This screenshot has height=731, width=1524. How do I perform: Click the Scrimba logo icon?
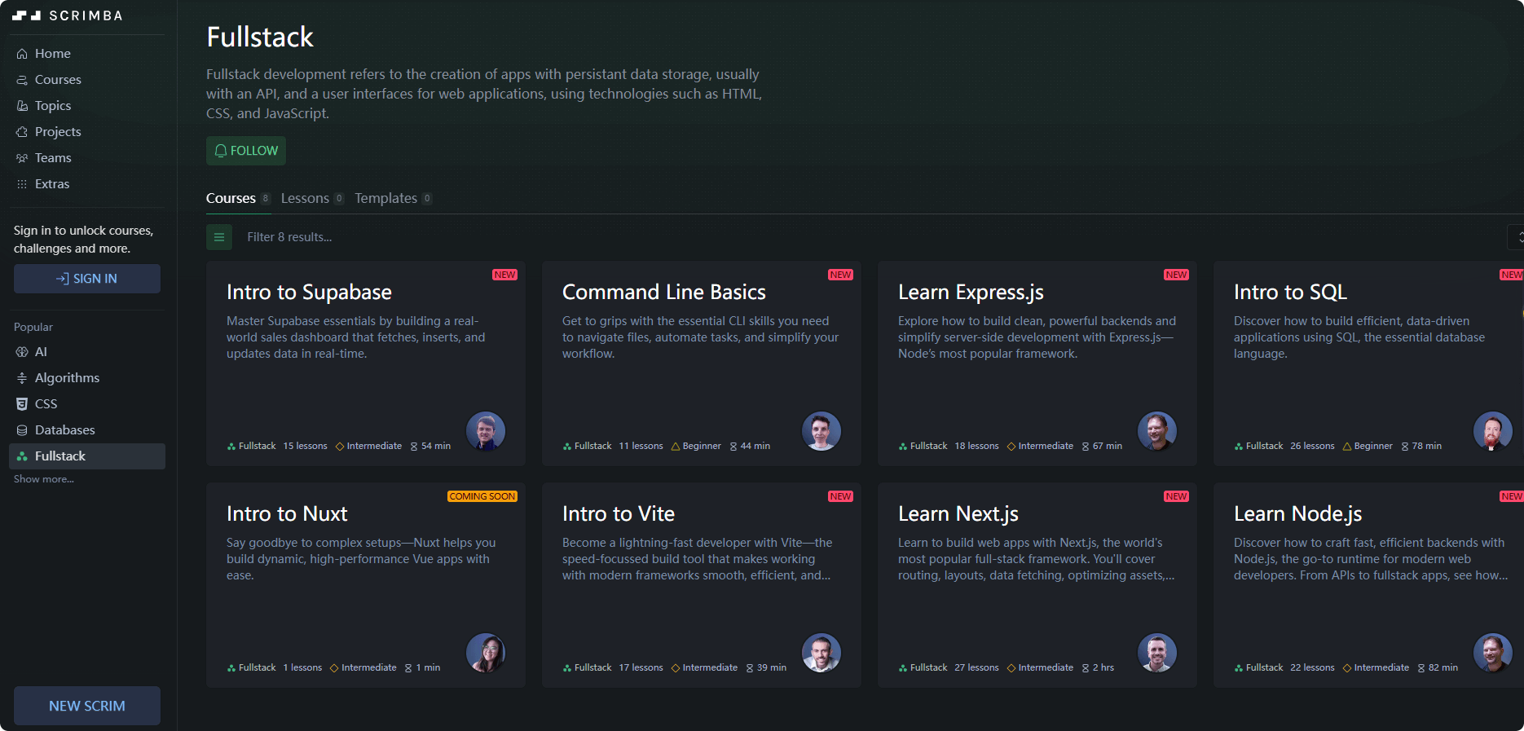tap(26, 15)
